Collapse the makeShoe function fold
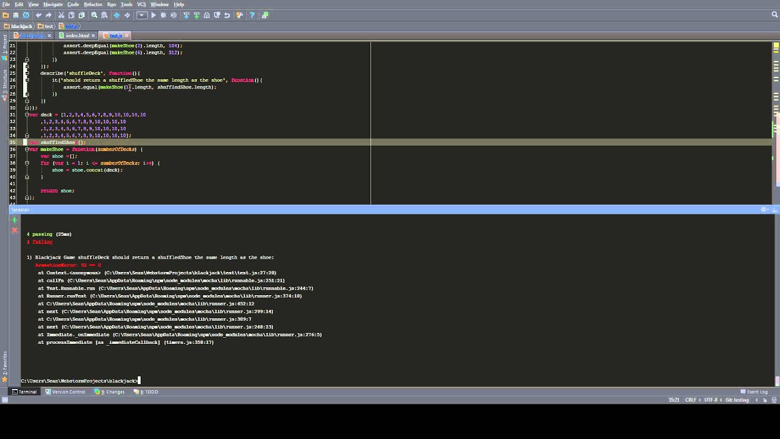The height and width of the screenshot is (439, 780). tap(27, 149)
